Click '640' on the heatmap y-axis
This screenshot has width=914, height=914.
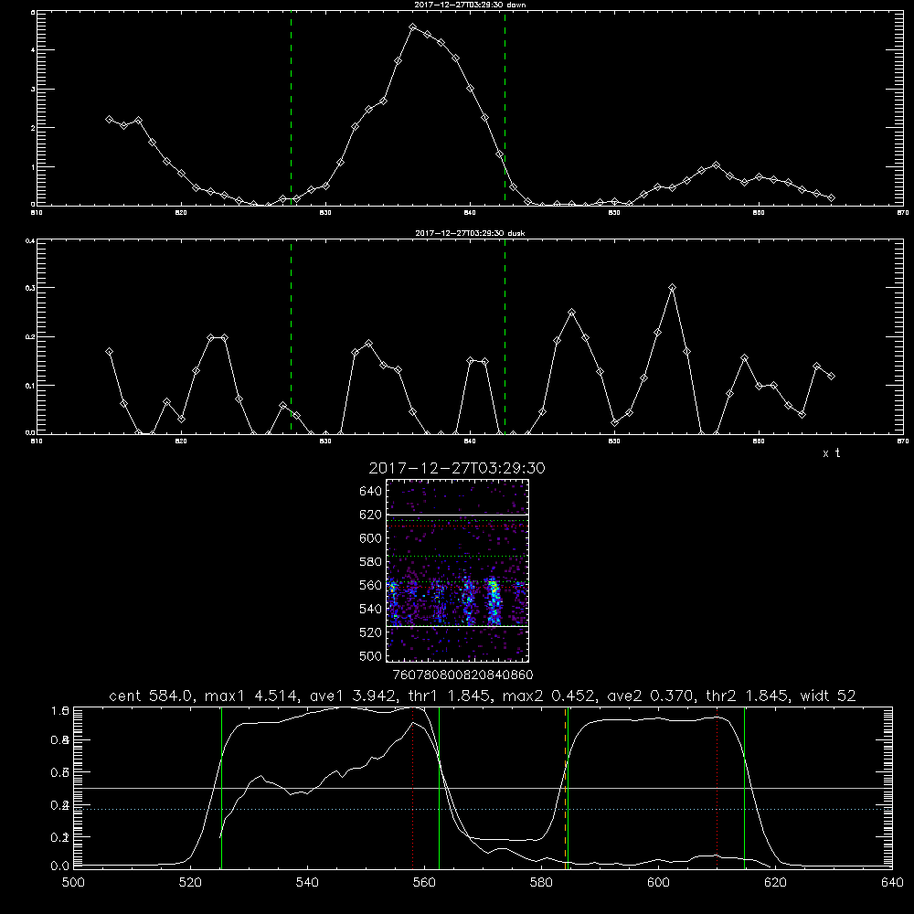coord(371,492)
